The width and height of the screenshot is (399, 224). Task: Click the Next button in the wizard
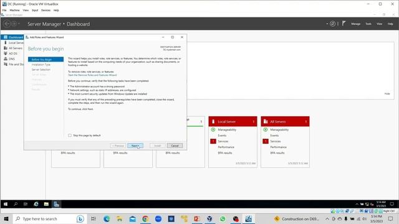135,146
